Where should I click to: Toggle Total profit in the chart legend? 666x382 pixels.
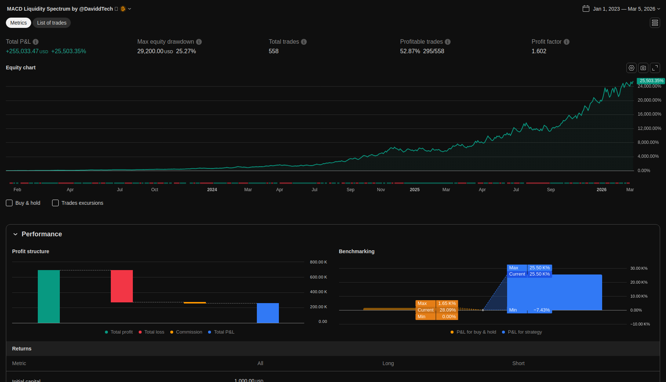(x=119, y=332)
